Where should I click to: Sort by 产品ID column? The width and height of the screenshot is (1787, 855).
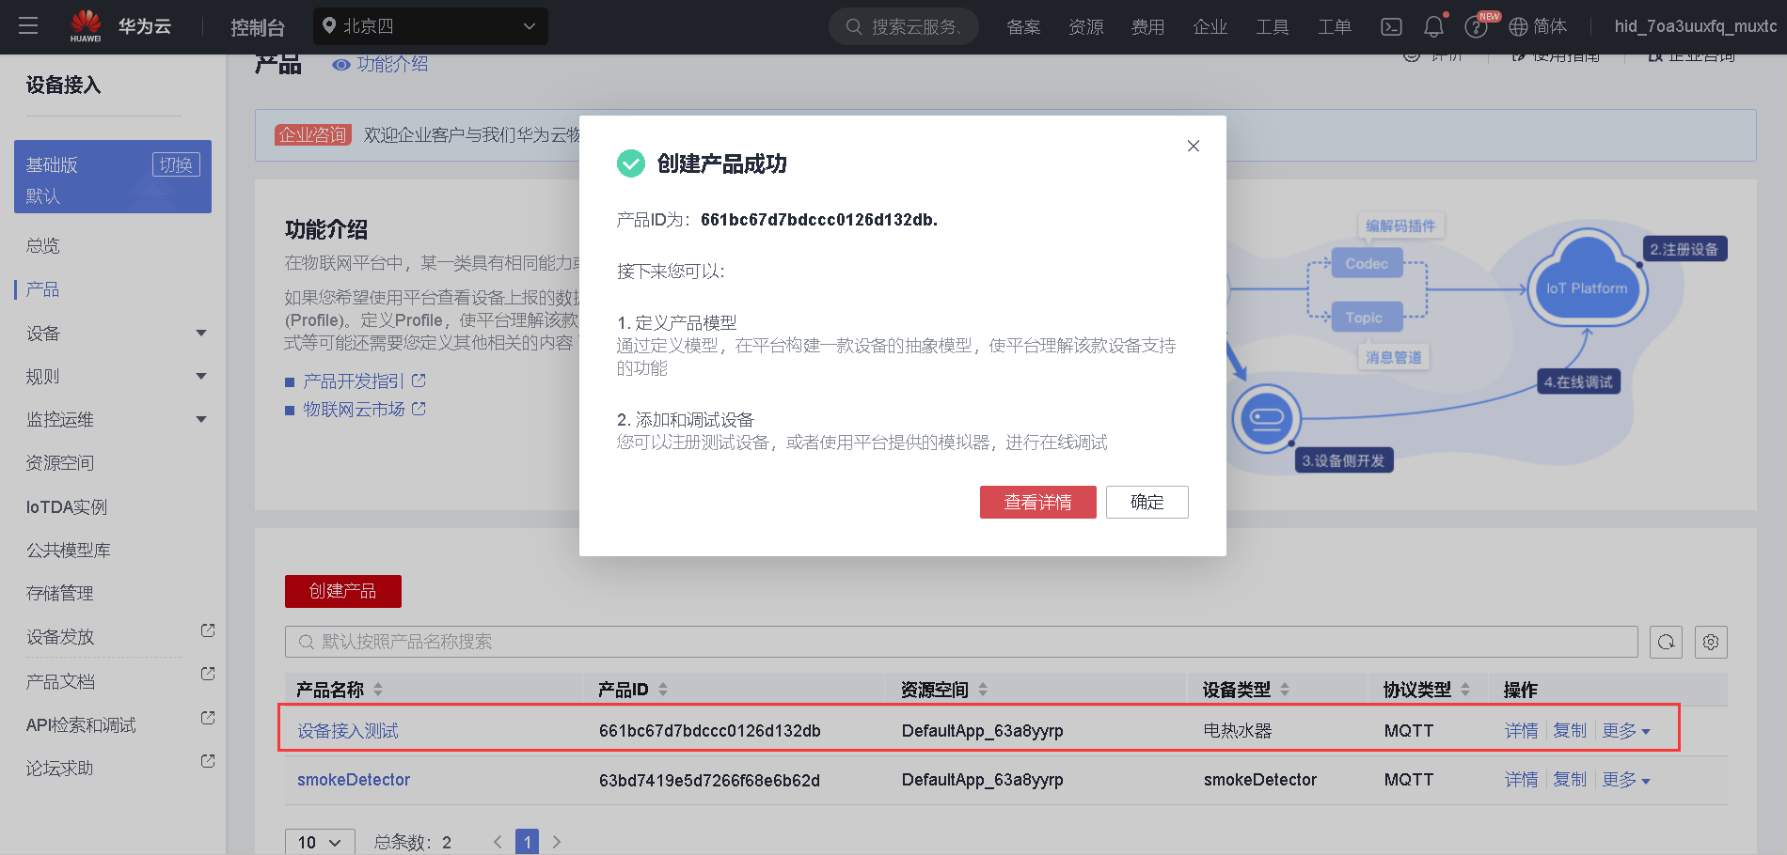[x=663, y=690]
